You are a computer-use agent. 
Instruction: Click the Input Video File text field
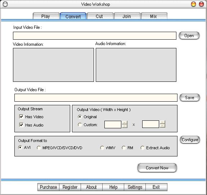click(95, 36)
